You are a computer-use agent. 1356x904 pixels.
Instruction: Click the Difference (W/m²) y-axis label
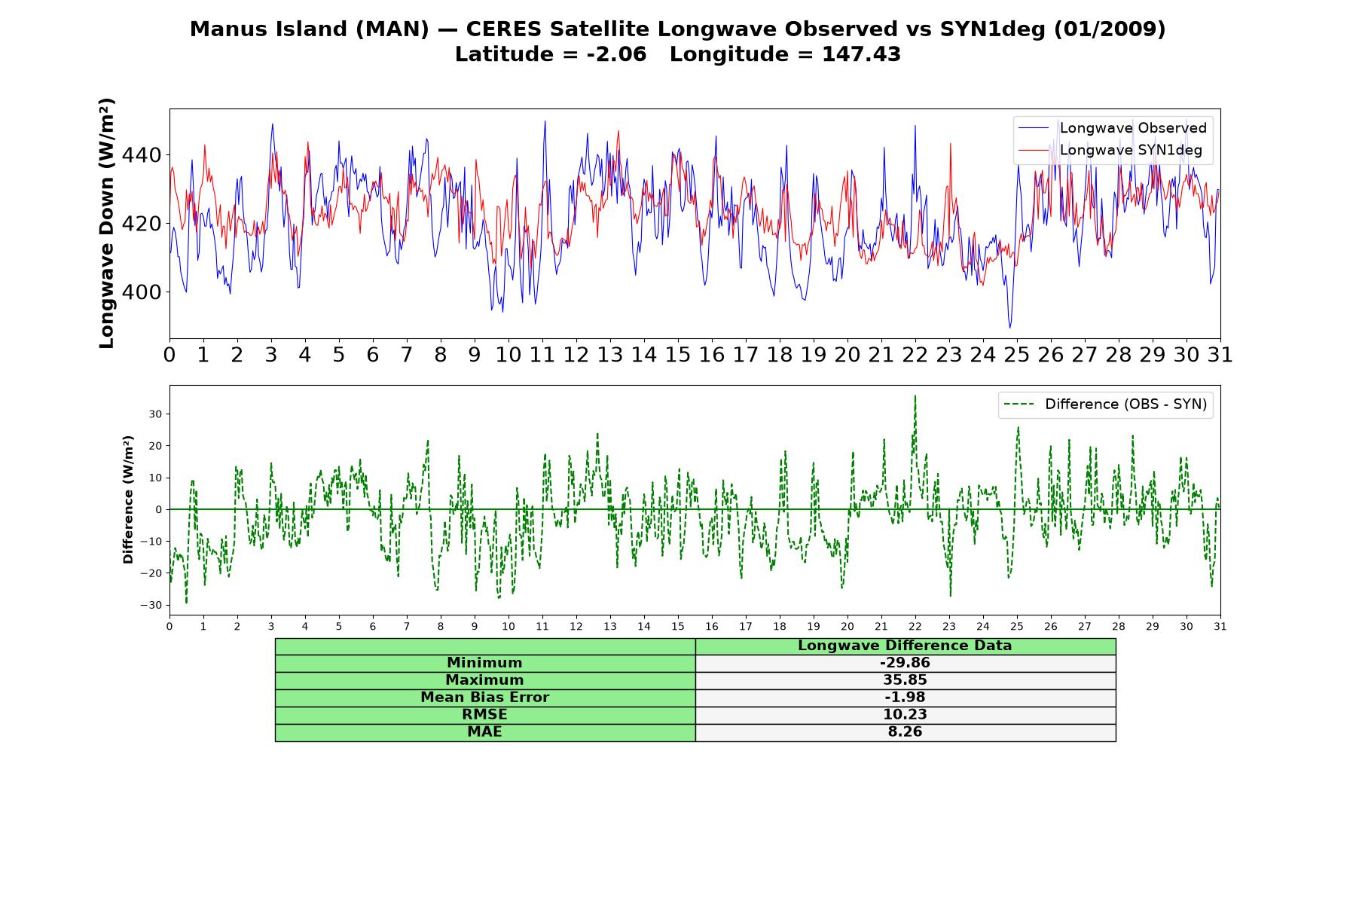128,499
